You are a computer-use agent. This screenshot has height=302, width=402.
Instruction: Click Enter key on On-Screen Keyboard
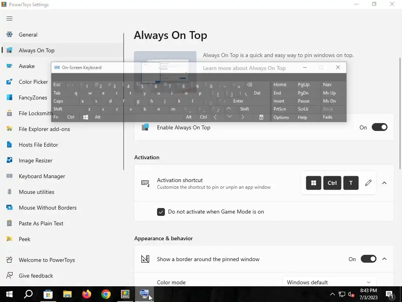click(x=238, y=101)
